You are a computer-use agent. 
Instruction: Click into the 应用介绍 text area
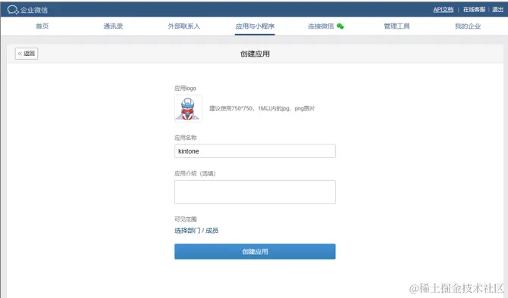coord(255,192)
